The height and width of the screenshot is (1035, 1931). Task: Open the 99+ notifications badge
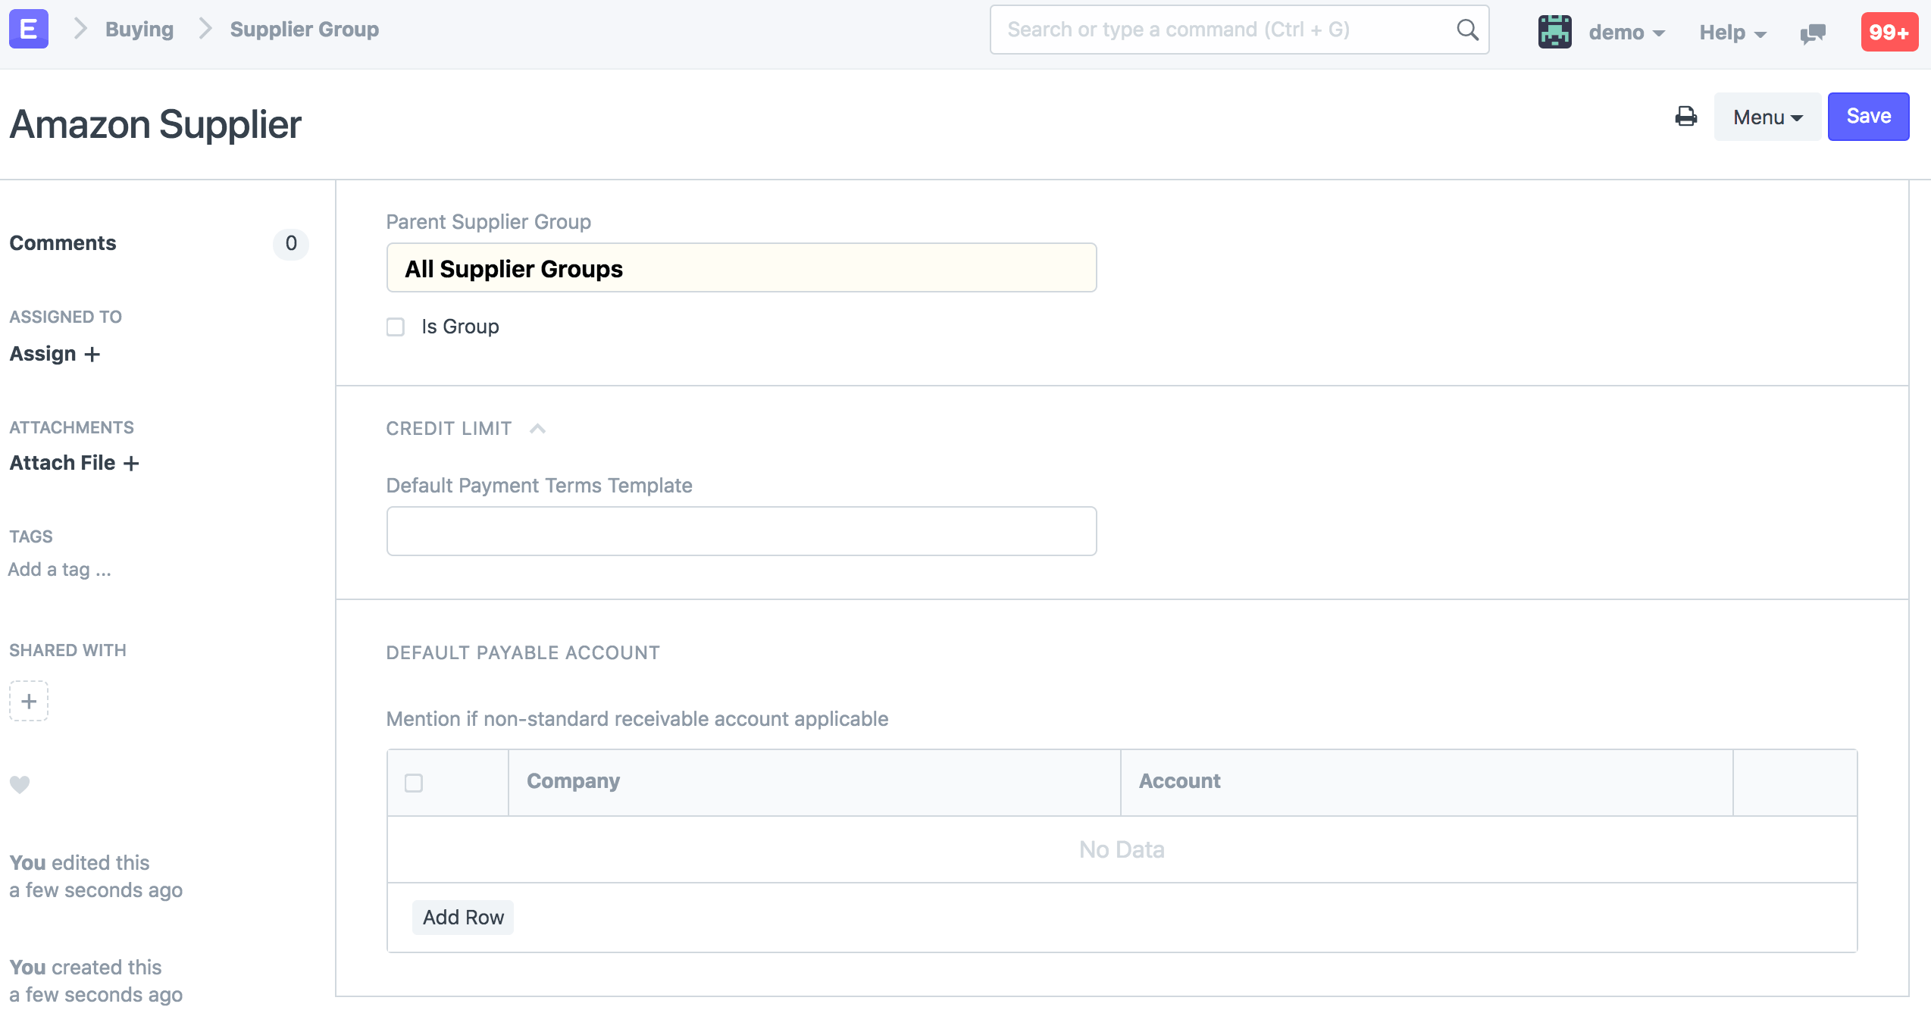point(1889,32)
